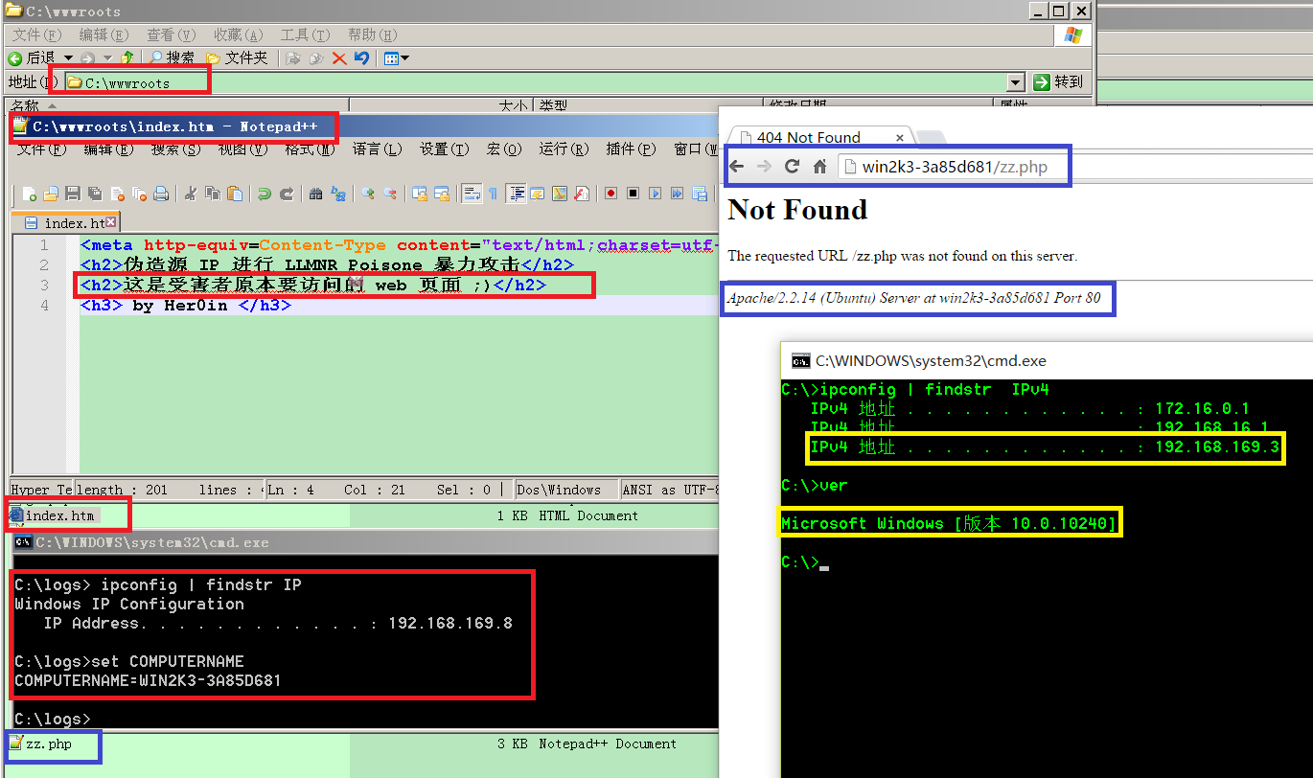This screenshot has width=1313, height=778.
Task: Expand the Back button history arrow
Action: (69, 58)
